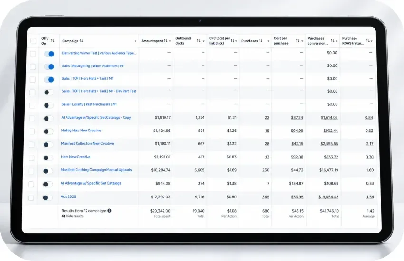
Task: Open AI Advantage Specific Set Catalogs - Copy campaign
Action: [96, 118]
